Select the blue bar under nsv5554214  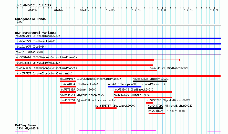[118, 38]
